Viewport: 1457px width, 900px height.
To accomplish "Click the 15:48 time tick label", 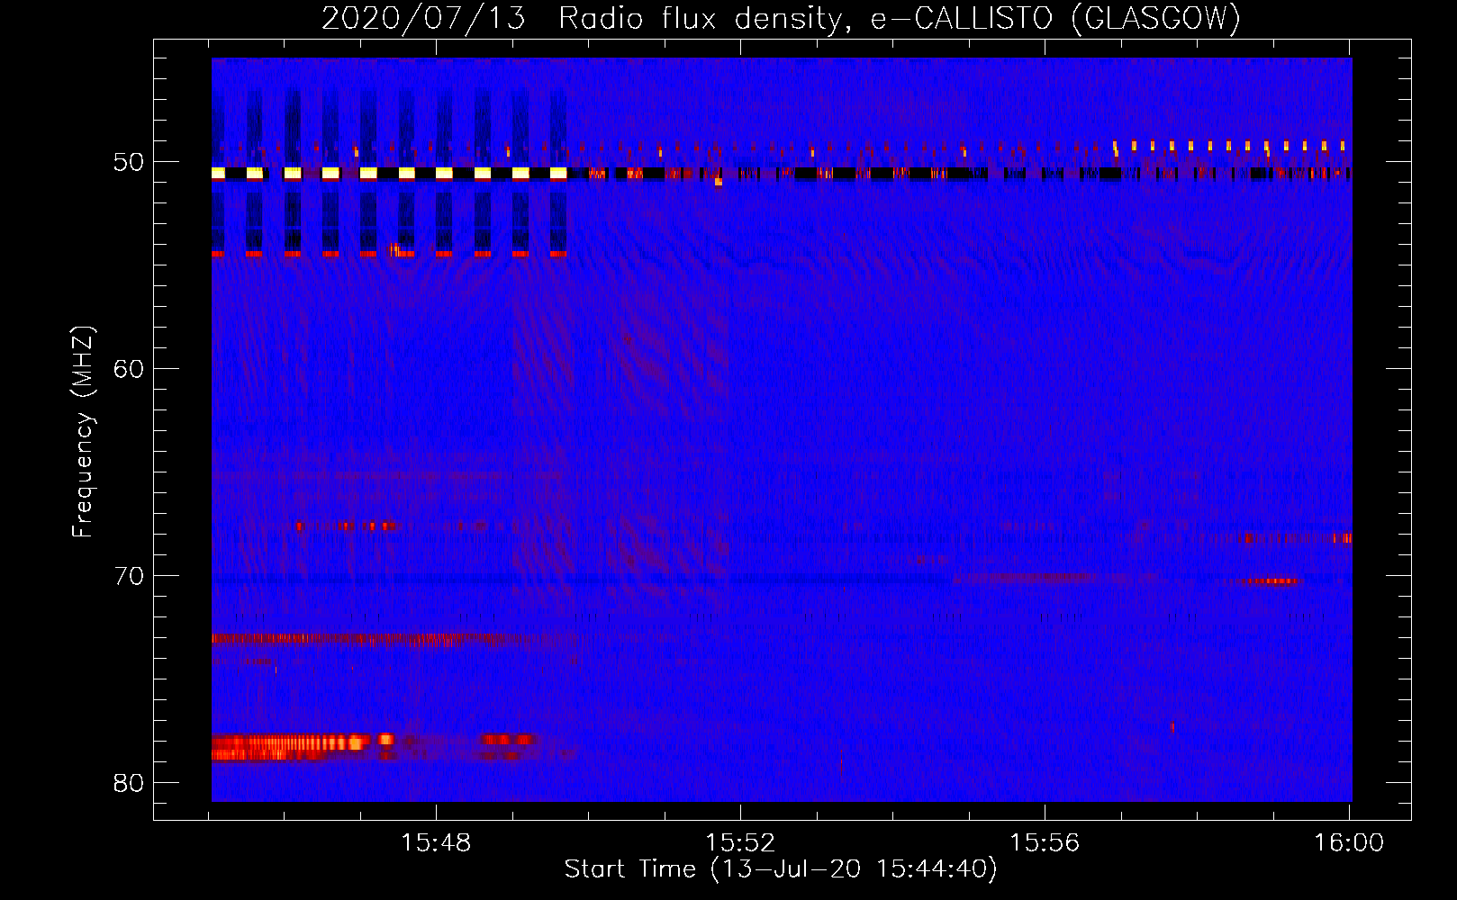I will 436,842.
